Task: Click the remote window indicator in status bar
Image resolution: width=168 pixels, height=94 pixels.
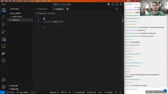Action: pos(2,92)
